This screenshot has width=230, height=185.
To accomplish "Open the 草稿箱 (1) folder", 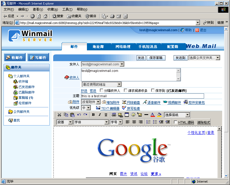I will tap(26, 98).
